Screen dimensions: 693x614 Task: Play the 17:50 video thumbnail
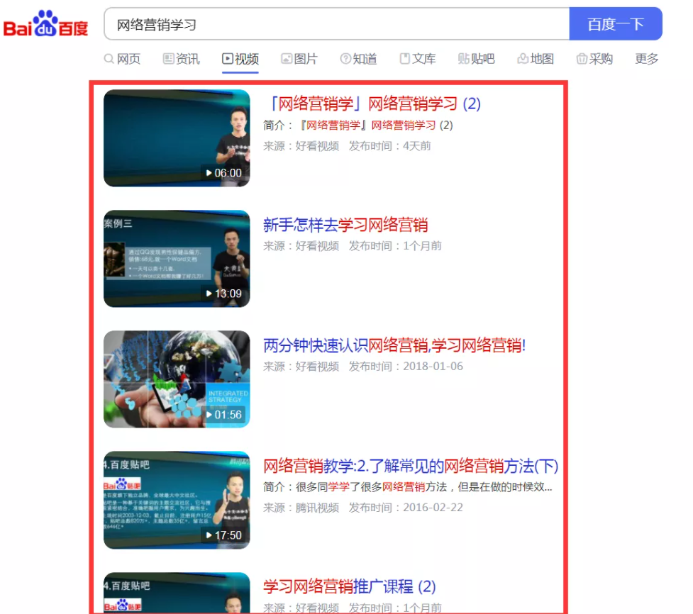click(x=177, y=500)
